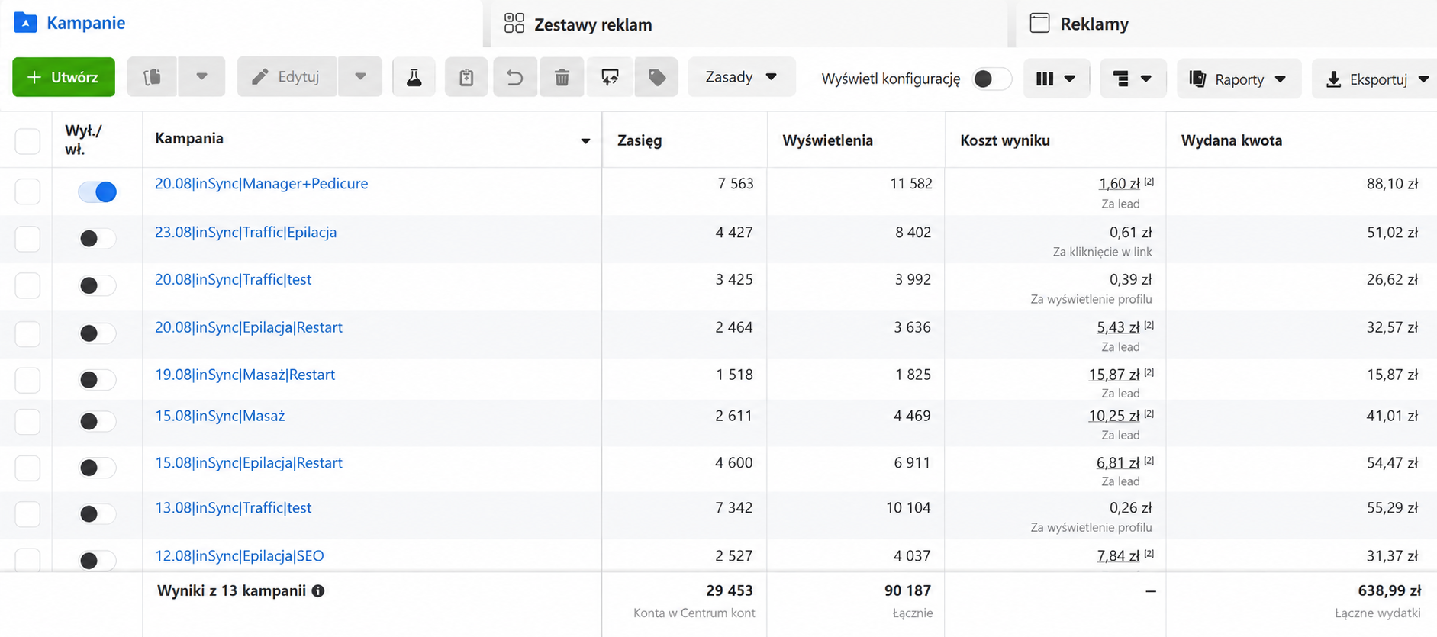Click the clipboard icon in toolbar
This screenshot has height=637, width=1437.
[x=466, y=77]
